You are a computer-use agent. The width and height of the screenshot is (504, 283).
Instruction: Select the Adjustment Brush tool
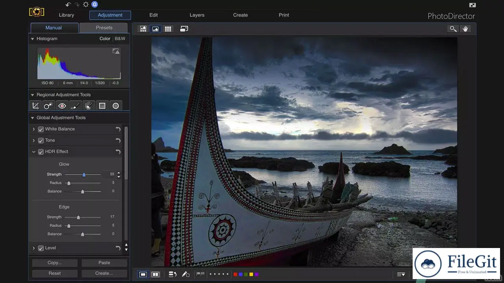point(76,106)
